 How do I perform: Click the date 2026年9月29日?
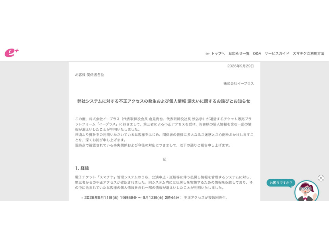pos(241,66)
